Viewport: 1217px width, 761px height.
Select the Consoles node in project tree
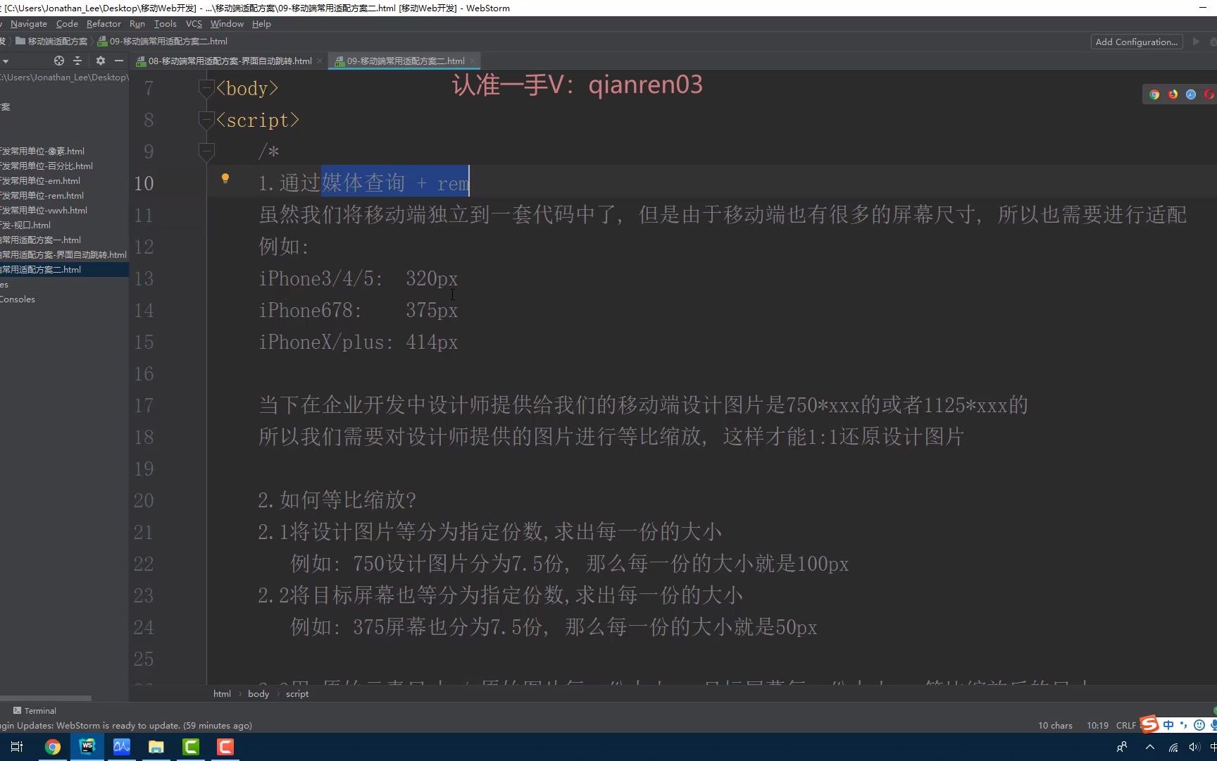coord(18,299)
